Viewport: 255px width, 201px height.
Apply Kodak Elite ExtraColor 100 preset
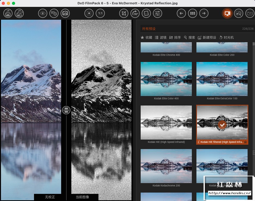click(x=222, y=79)
